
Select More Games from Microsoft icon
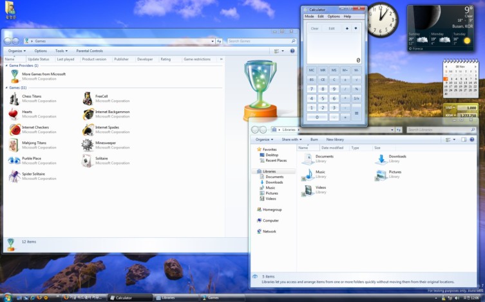15,76
